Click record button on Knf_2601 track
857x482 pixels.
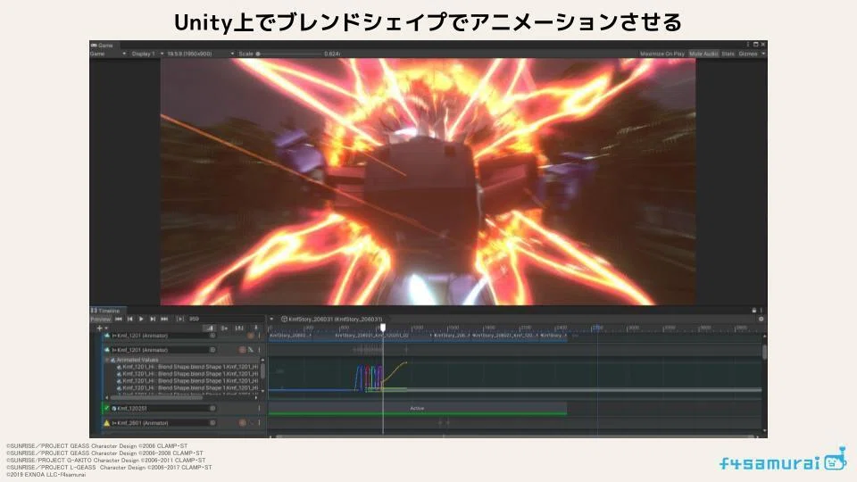(242, 423)
